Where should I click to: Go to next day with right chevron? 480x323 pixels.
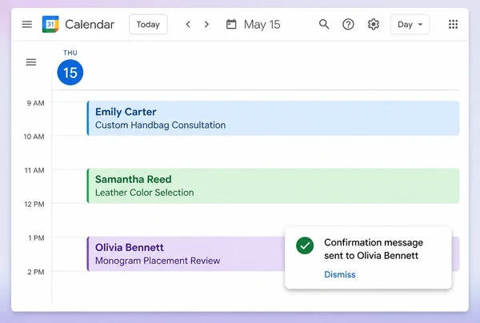[x=206, y=24]
